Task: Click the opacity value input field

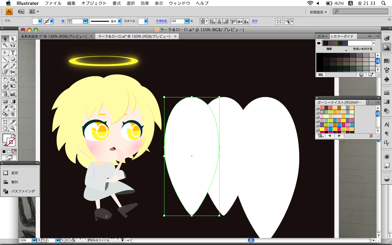Action: tap(177, 21)
